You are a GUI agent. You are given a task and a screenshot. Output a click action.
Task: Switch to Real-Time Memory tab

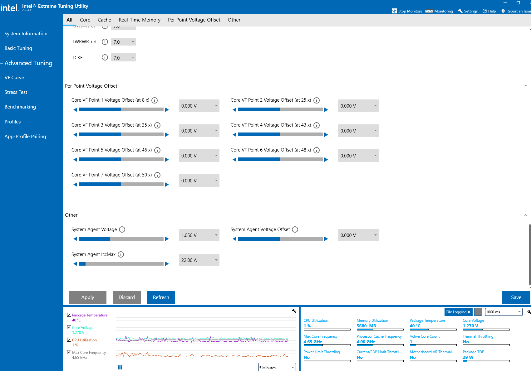pyautogui.click(x=140, y=20)
